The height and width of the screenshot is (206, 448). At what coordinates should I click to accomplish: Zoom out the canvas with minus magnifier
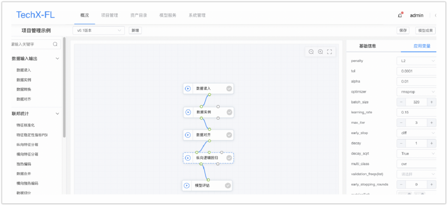311,52
